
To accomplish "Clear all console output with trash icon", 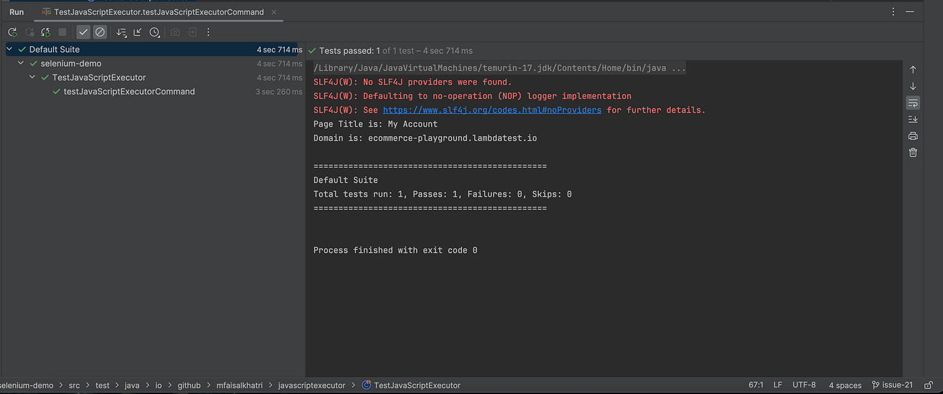I will tap(913, 153).
